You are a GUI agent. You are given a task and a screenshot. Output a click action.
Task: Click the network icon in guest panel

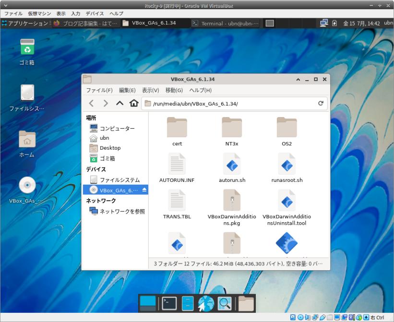point(324,23)
